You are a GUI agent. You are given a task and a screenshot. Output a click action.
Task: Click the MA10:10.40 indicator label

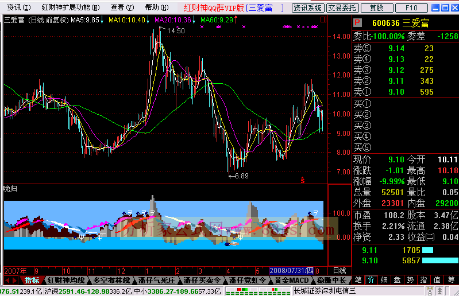129,20
